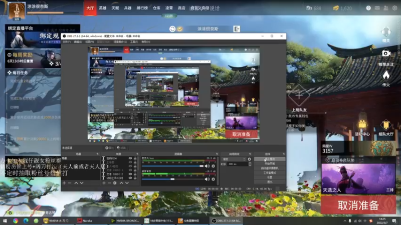Open the 排行榜 tab in the game
Viewport: 401px width, 225px height.
coord(142,8)
